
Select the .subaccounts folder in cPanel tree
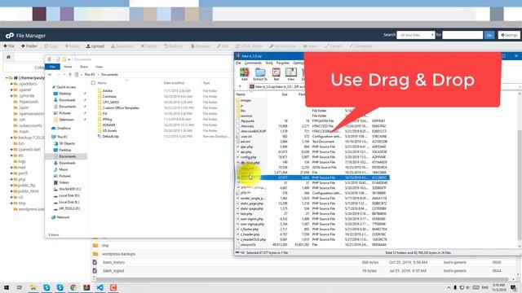(28, 125)
